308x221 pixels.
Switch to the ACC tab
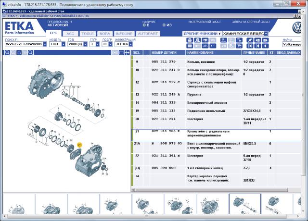tap(70, 34)
